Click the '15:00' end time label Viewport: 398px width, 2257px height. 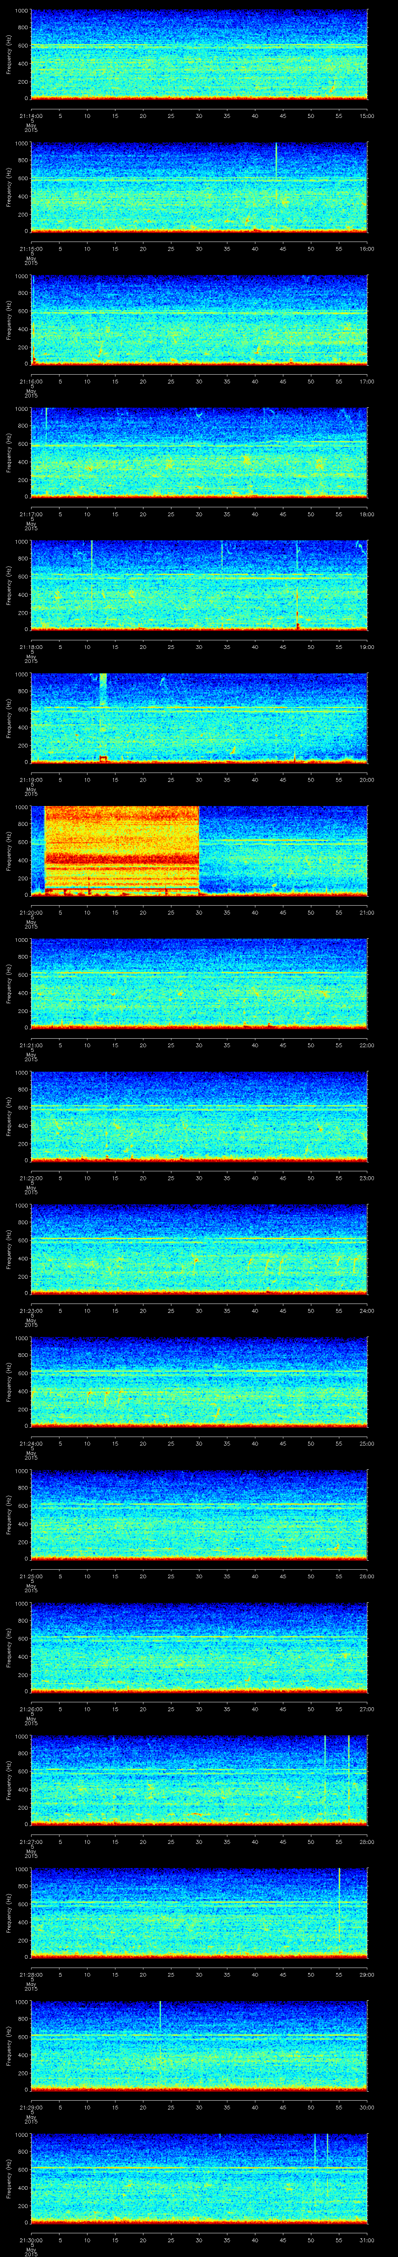367,115
